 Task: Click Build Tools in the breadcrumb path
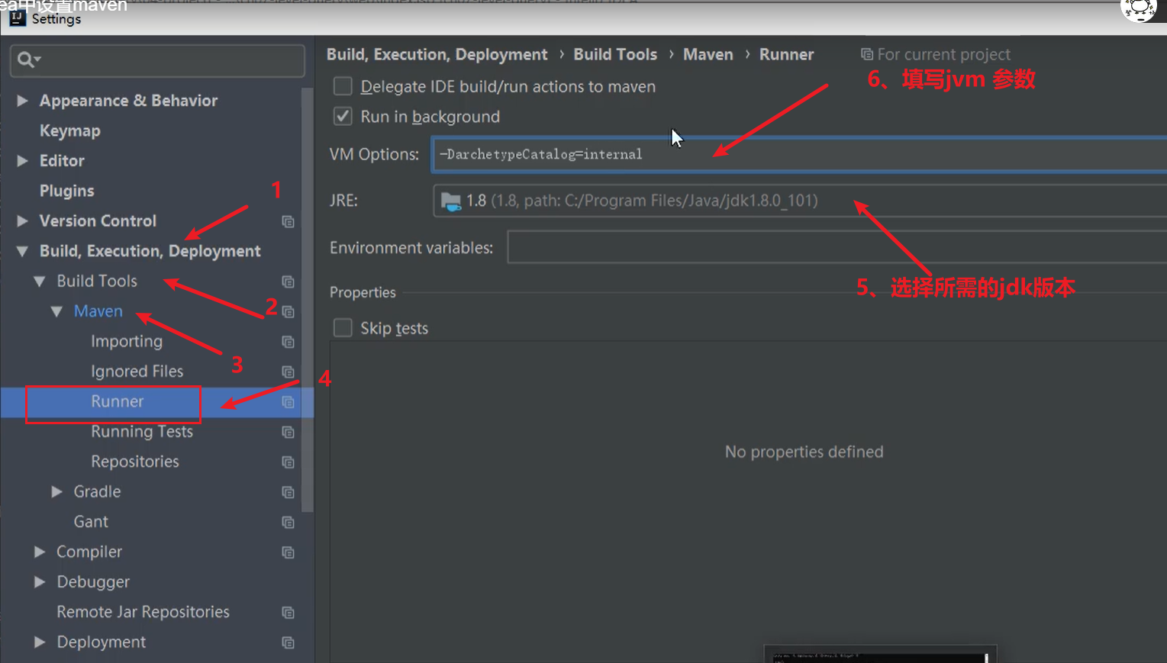coord(614,54)
